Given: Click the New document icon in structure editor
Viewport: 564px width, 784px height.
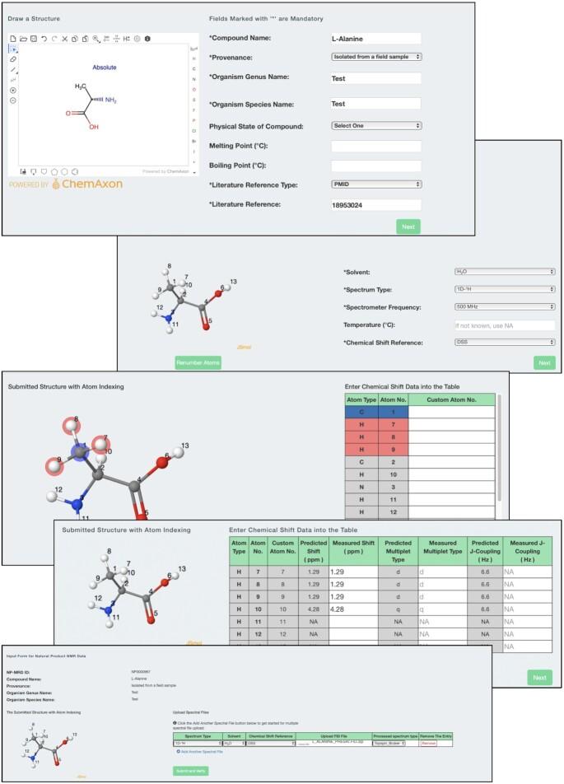Looking at the screenshot, I should [12, 39].
